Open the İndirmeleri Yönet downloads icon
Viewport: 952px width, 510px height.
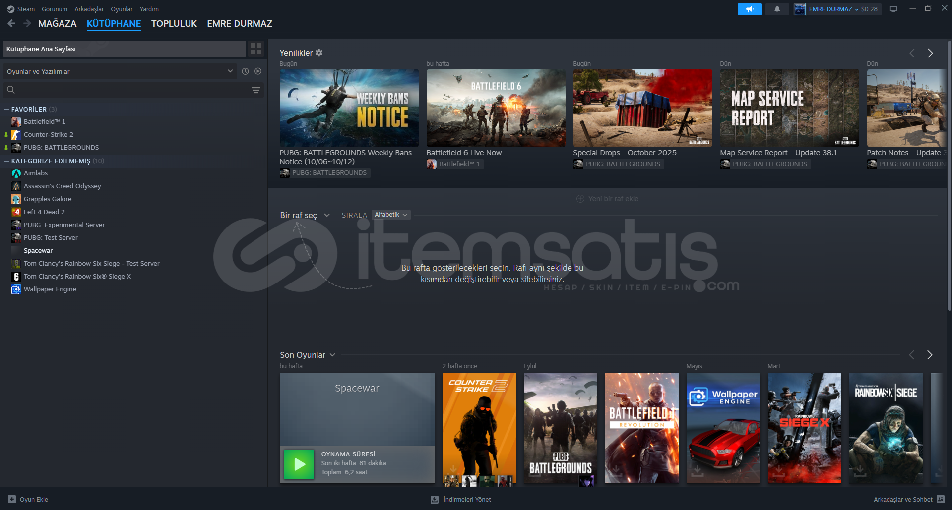click(435, 499)
